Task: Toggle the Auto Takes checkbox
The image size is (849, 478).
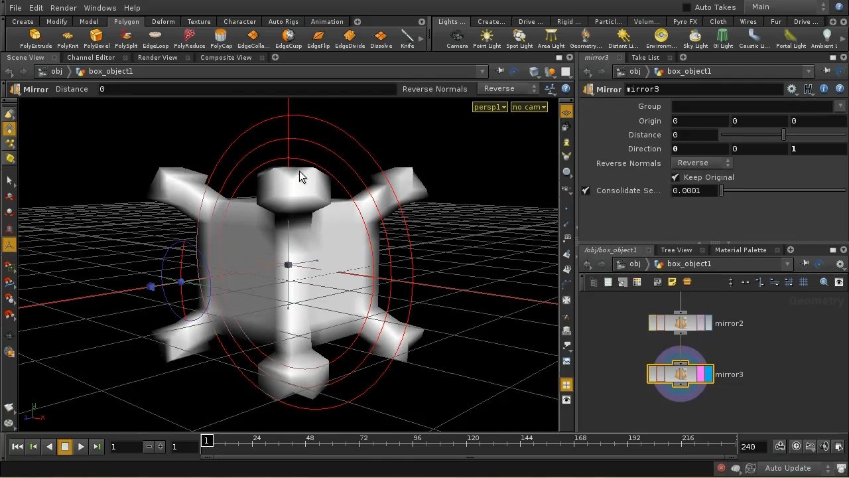Action: [x=686, y=7]
